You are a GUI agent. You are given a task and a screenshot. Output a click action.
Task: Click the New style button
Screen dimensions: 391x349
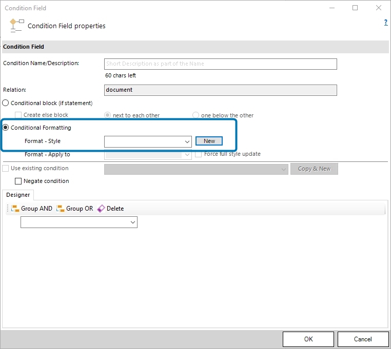click(209, 141)
